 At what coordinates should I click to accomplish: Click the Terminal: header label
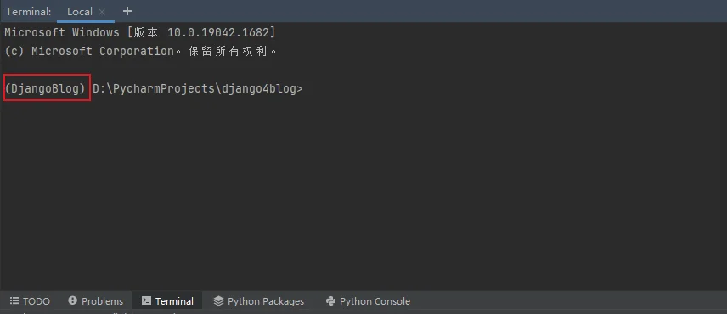tap(29, 12)
